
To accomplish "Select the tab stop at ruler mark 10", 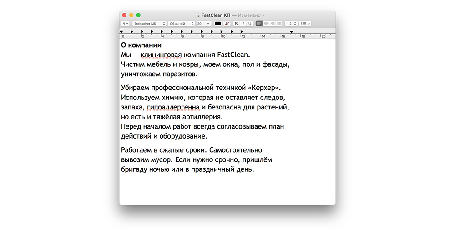I will [x=222, y=32].
